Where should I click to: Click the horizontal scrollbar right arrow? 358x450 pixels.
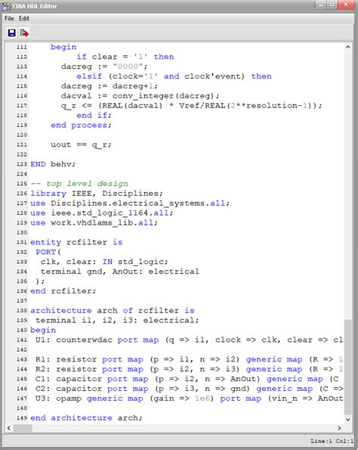(x=340, y=428)
